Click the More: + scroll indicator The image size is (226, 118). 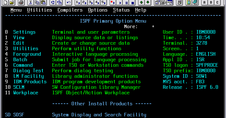(139, 26)
